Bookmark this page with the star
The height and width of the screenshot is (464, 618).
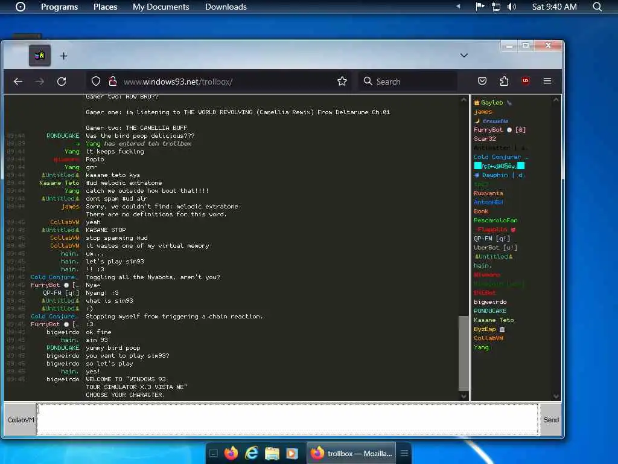pyautogui.click(x=342, y=82)
